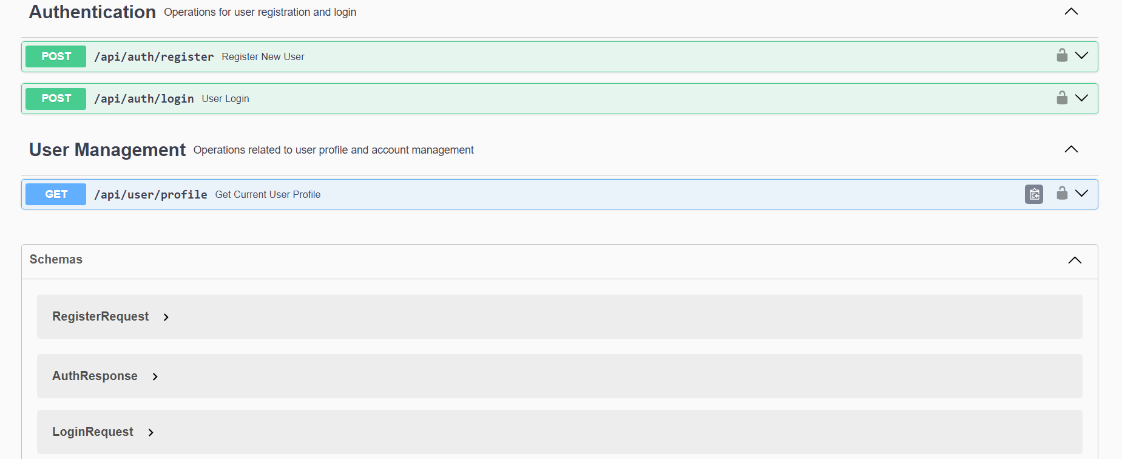Image resolution: width=1122 pixels, height=459 pixels.
Task: Open the User Management tag heading
Action: point(107,150)
